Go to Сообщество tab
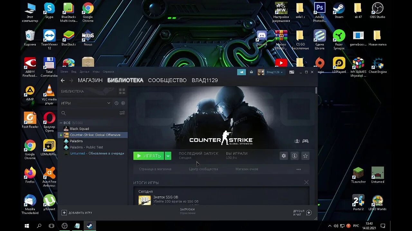 click(x=167, y=81)
